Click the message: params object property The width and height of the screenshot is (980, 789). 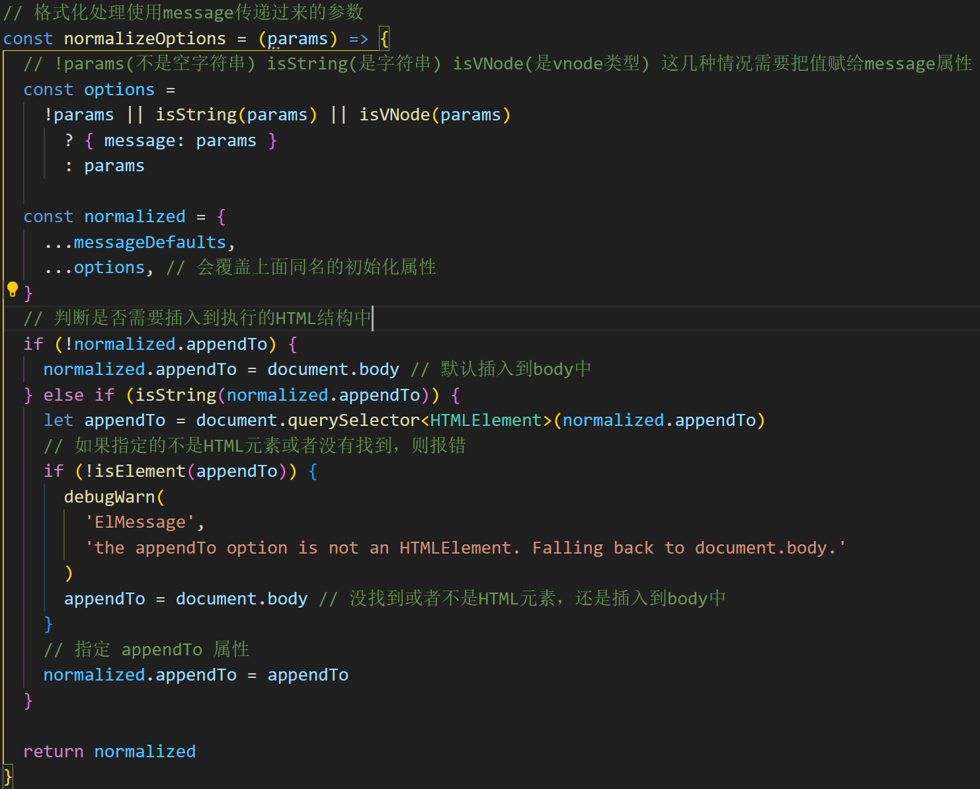(x=180, y=140)
